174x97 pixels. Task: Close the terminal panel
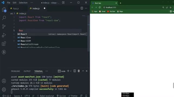[87, 71]
